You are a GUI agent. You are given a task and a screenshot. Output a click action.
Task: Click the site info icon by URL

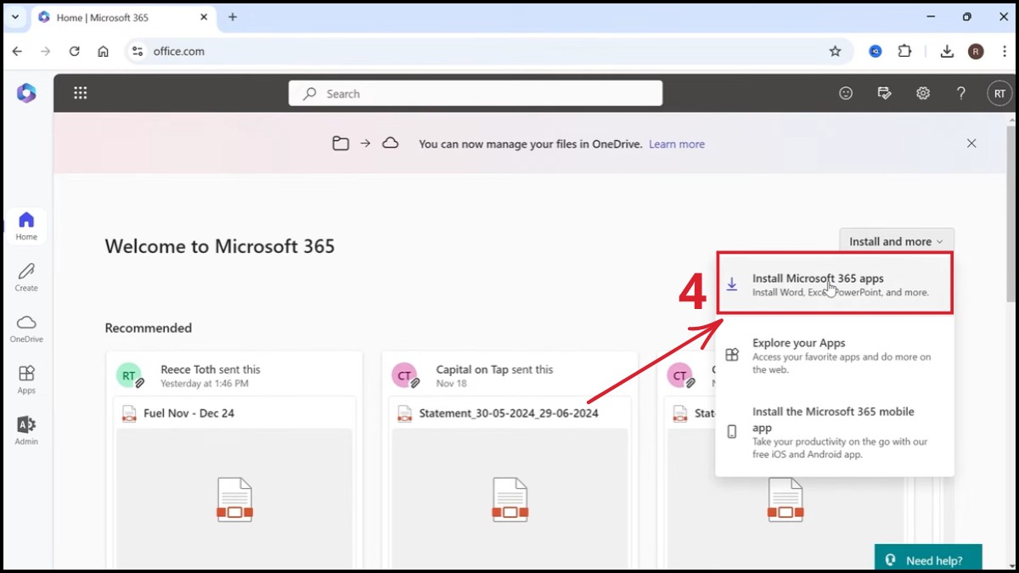click(138, 51)
